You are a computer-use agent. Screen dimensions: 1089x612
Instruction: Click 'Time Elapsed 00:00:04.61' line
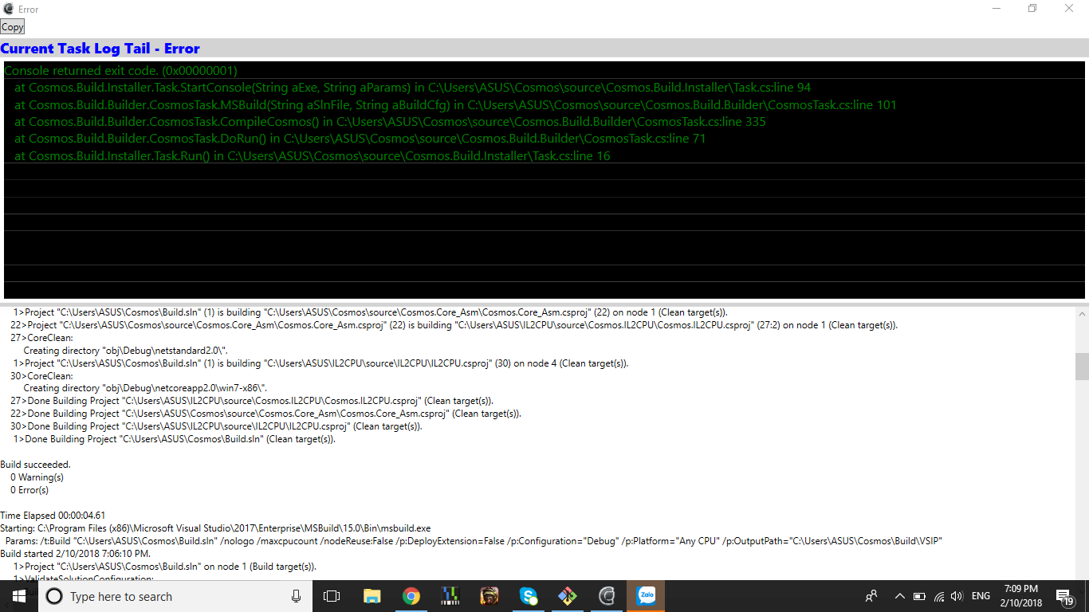pyautogui.click(x=53, y=516)
